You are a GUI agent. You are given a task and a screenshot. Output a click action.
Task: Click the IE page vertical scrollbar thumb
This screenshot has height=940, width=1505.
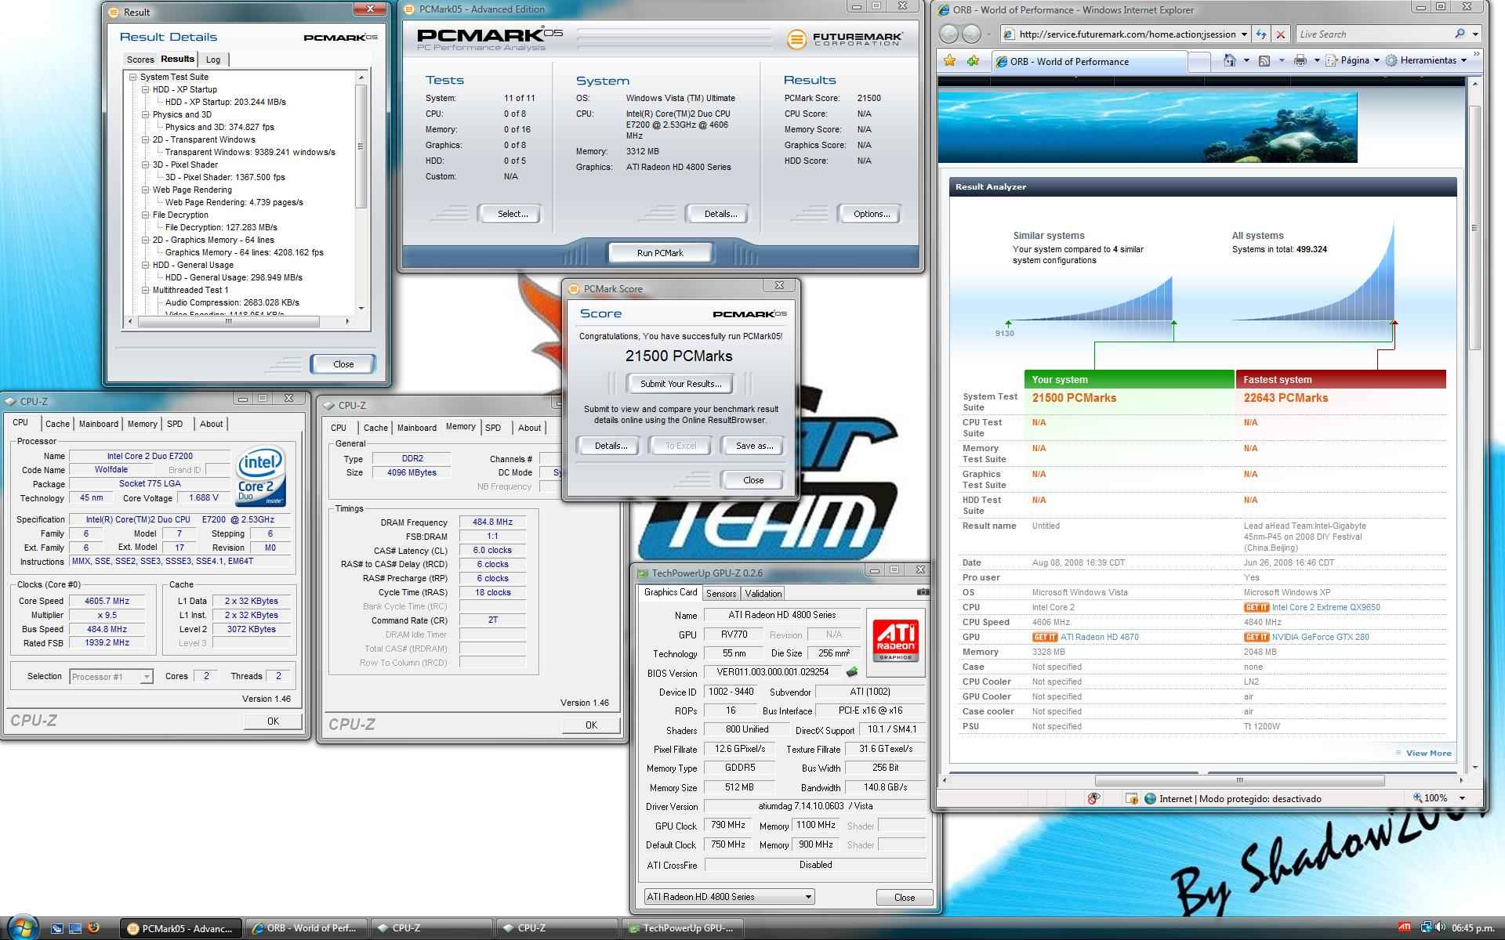click(1474, 227)
